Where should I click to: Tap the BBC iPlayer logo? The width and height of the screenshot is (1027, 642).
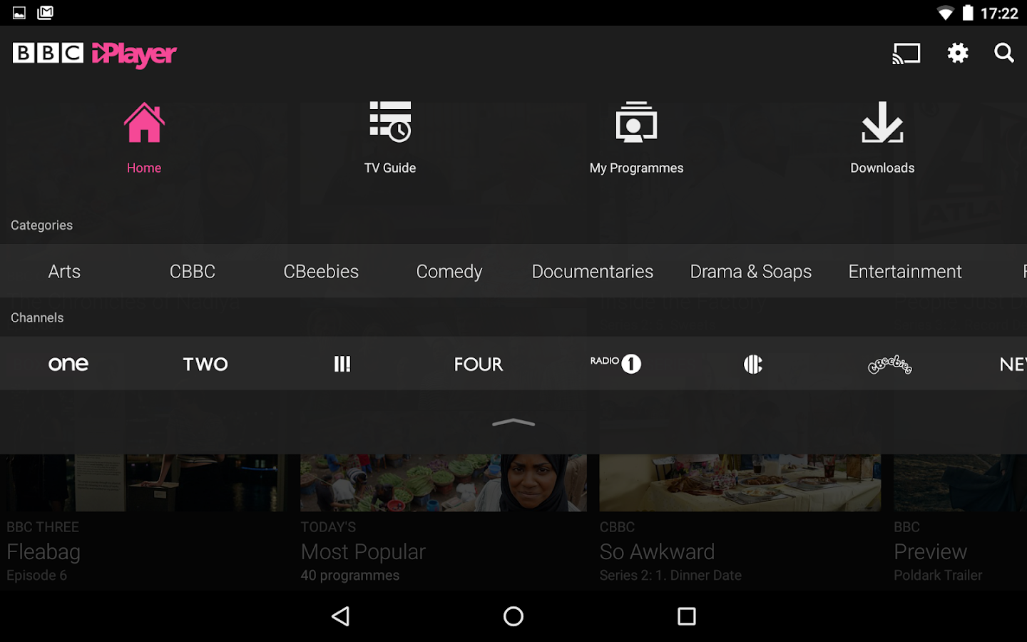(95, 53)
